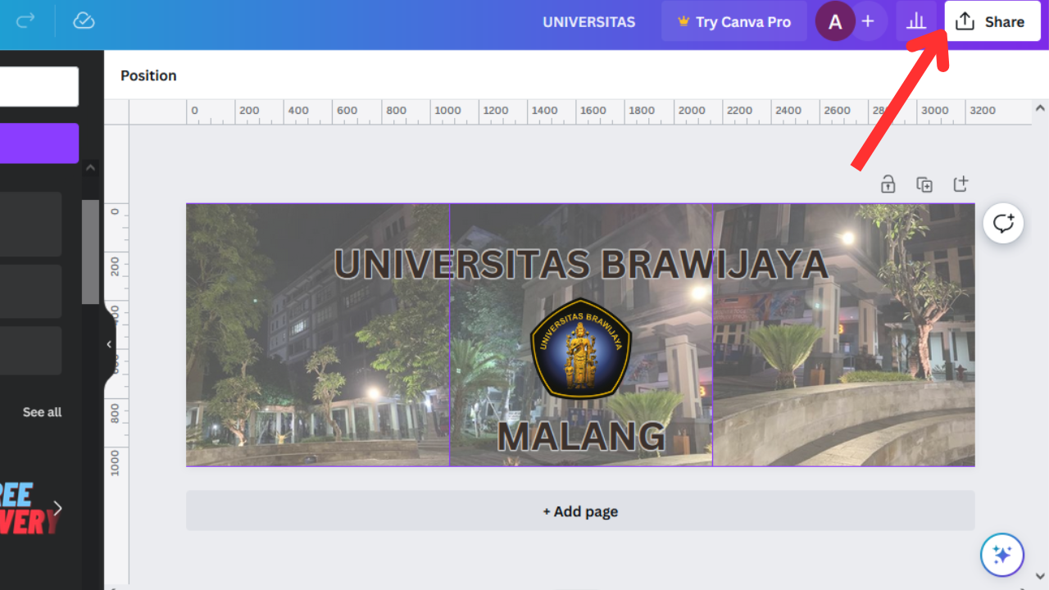Click the add new page icon
Screen dimensions: 1049x590
coord(960,184)
